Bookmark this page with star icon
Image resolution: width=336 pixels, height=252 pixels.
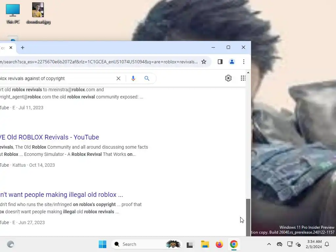[204, 62]
